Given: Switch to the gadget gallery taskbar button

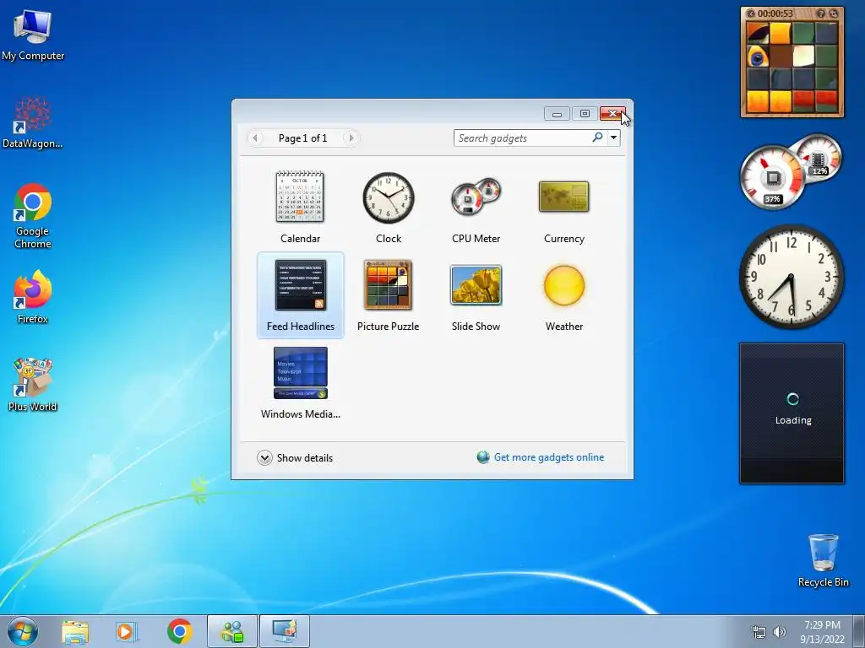Looking at the screenshot, I should [285, 632].
